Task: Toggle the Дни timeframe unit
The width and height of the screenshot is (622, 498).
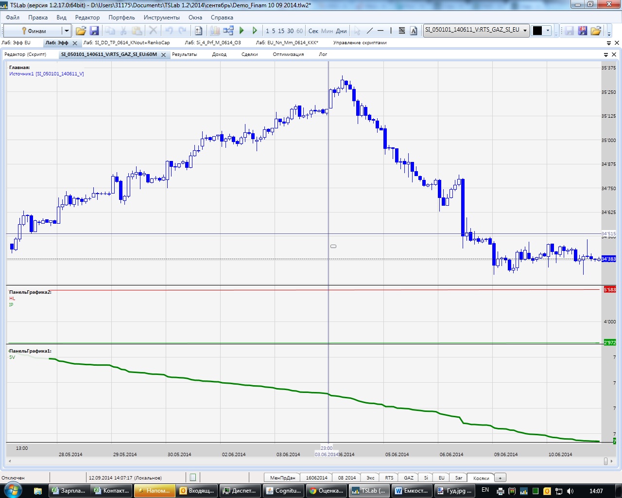Action: [341, 31]
